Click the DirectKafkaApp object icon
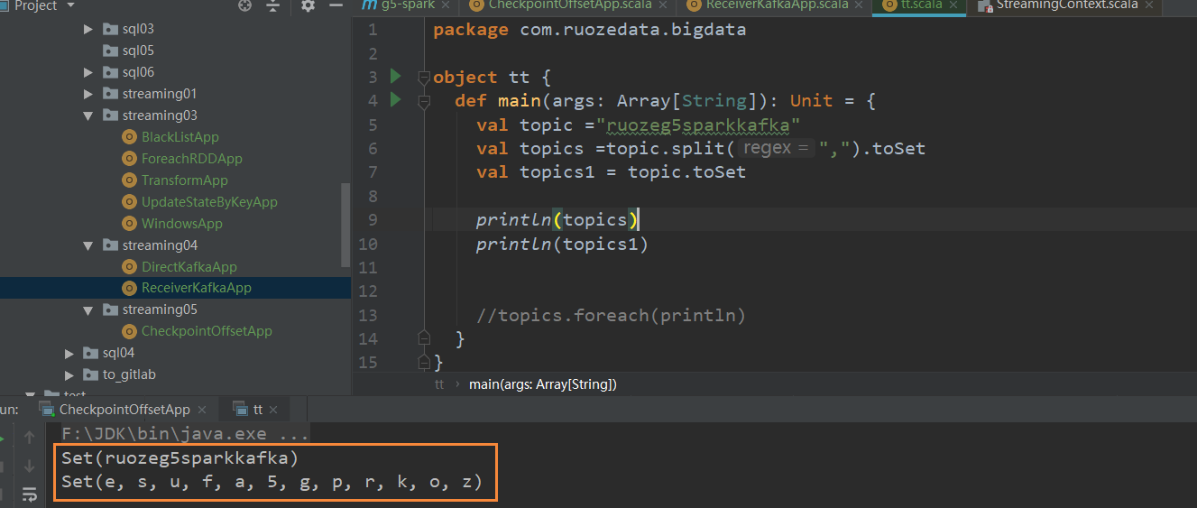1197x508 pixels. pos(129,267)
